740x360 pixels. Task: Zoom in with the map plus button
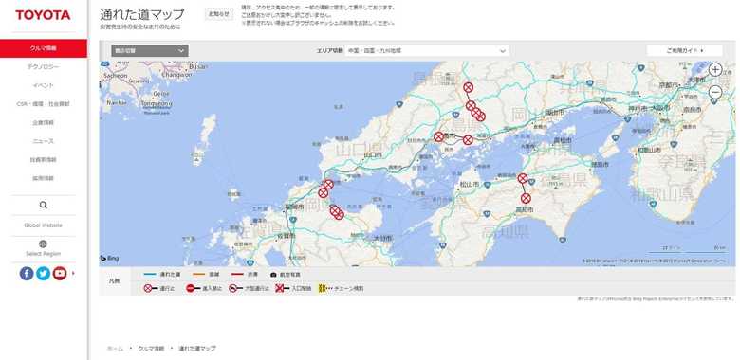[x=715, y=70]
